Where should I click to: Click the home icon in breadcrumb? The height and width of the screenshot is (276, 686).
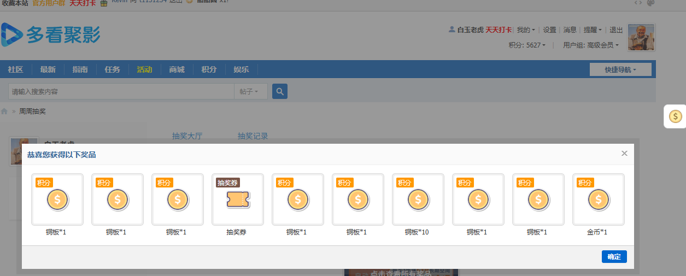(x=4, y=111)
